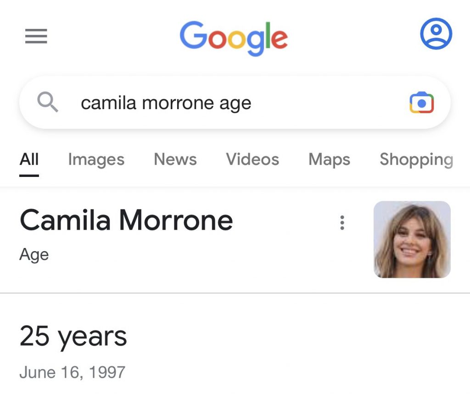This screenshot has height=396, width=470.
Task: Open the account profile icon
Action: [436, 33]
